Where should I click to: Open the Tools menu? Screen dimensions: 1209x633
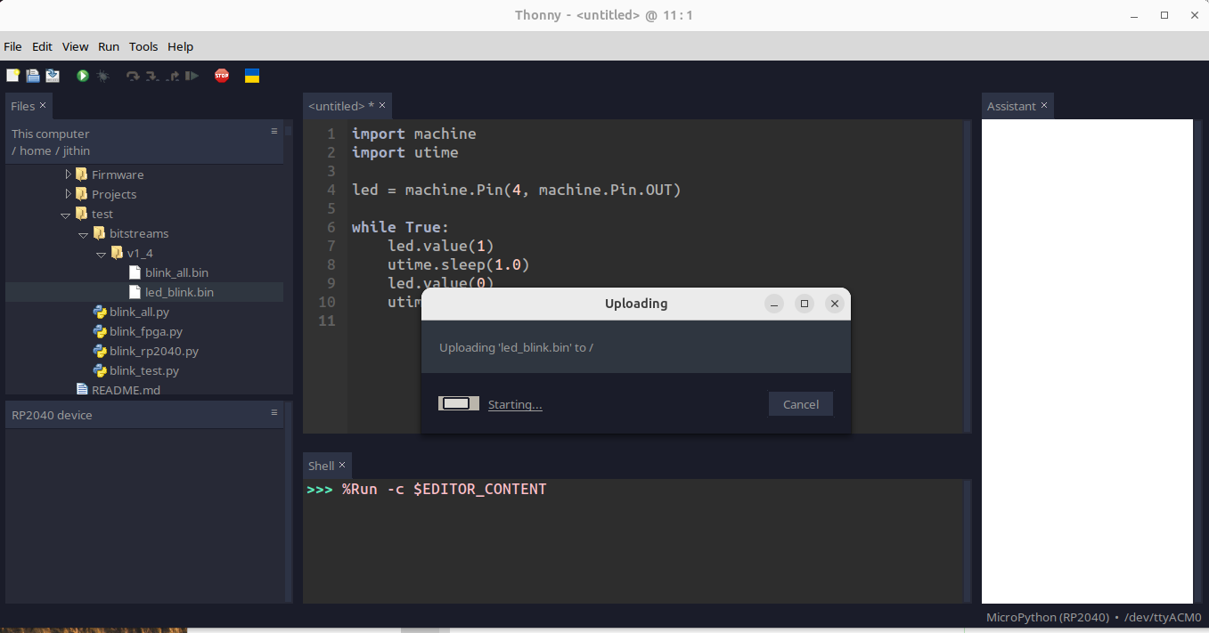[143, 46]
